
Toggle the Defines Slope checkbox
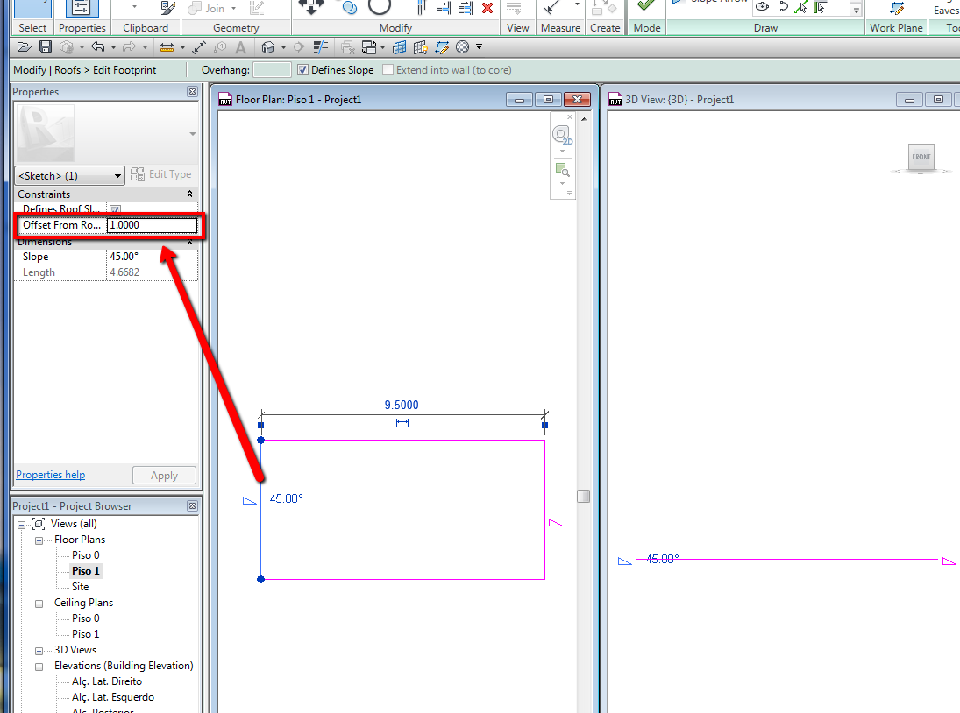click(302, 70)
